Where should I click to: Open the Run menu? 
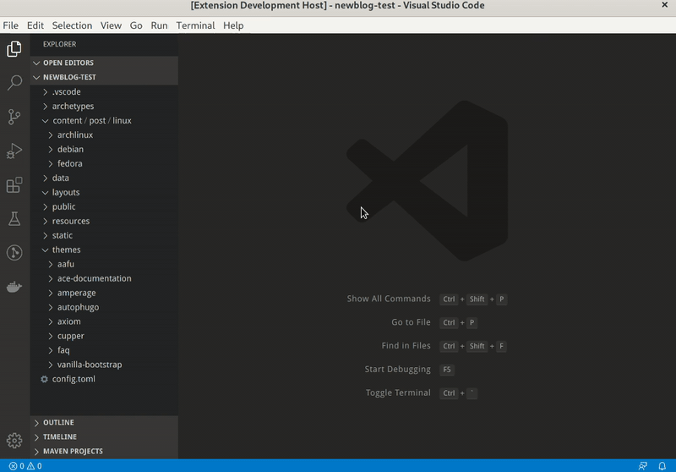[x=159, y=25]
